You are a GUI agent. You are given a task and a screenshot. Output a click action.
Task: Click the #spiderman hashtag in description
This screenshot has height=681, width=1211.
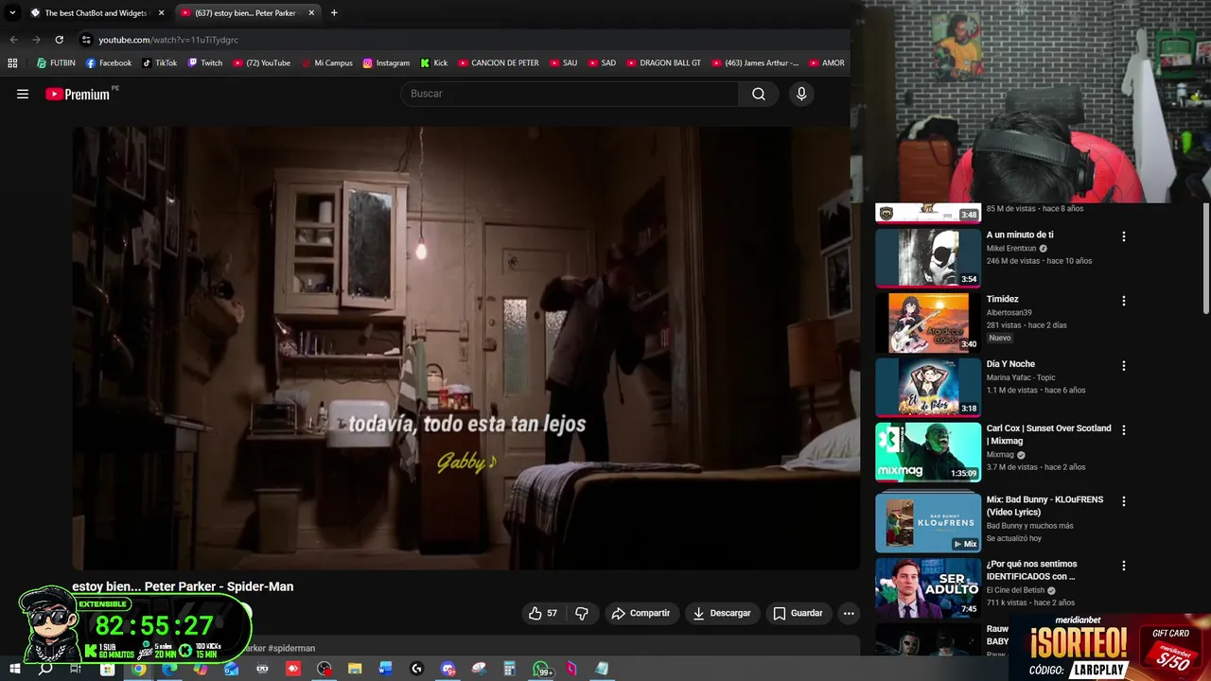[291, 648]
